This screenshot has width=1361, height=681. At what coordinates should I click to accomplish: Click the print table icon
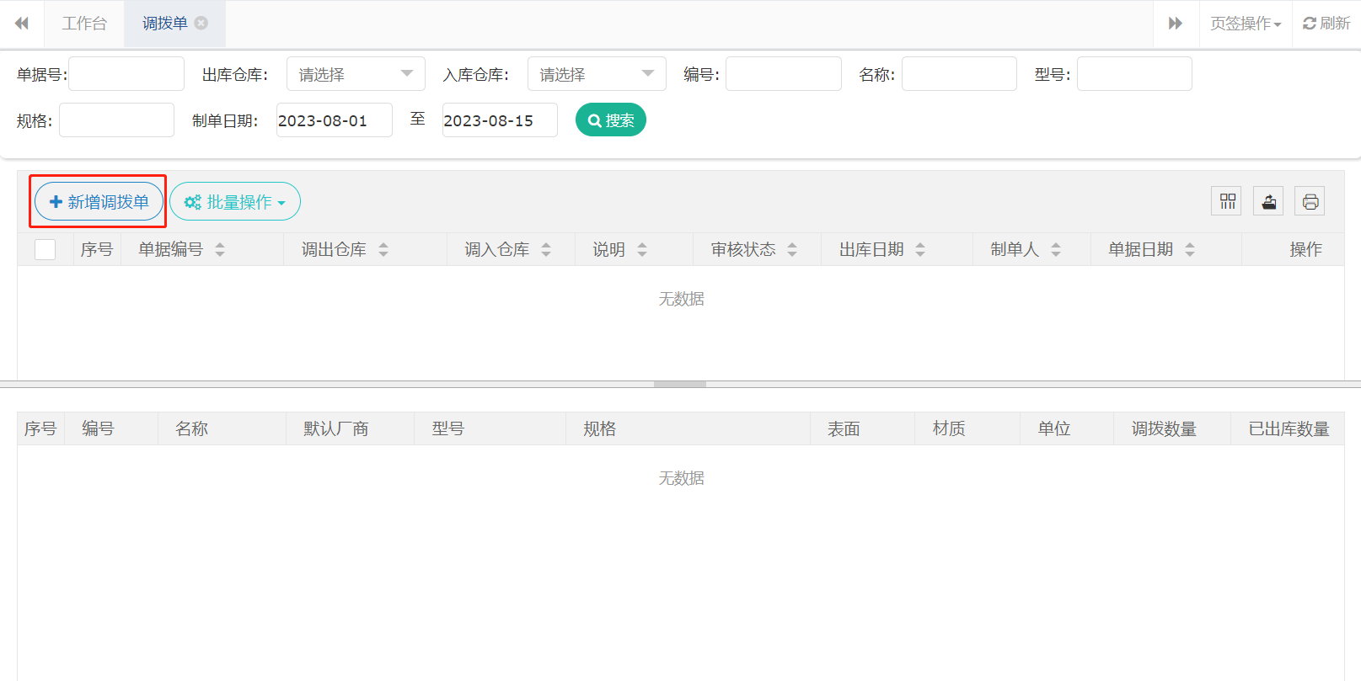pos(1310,201)
